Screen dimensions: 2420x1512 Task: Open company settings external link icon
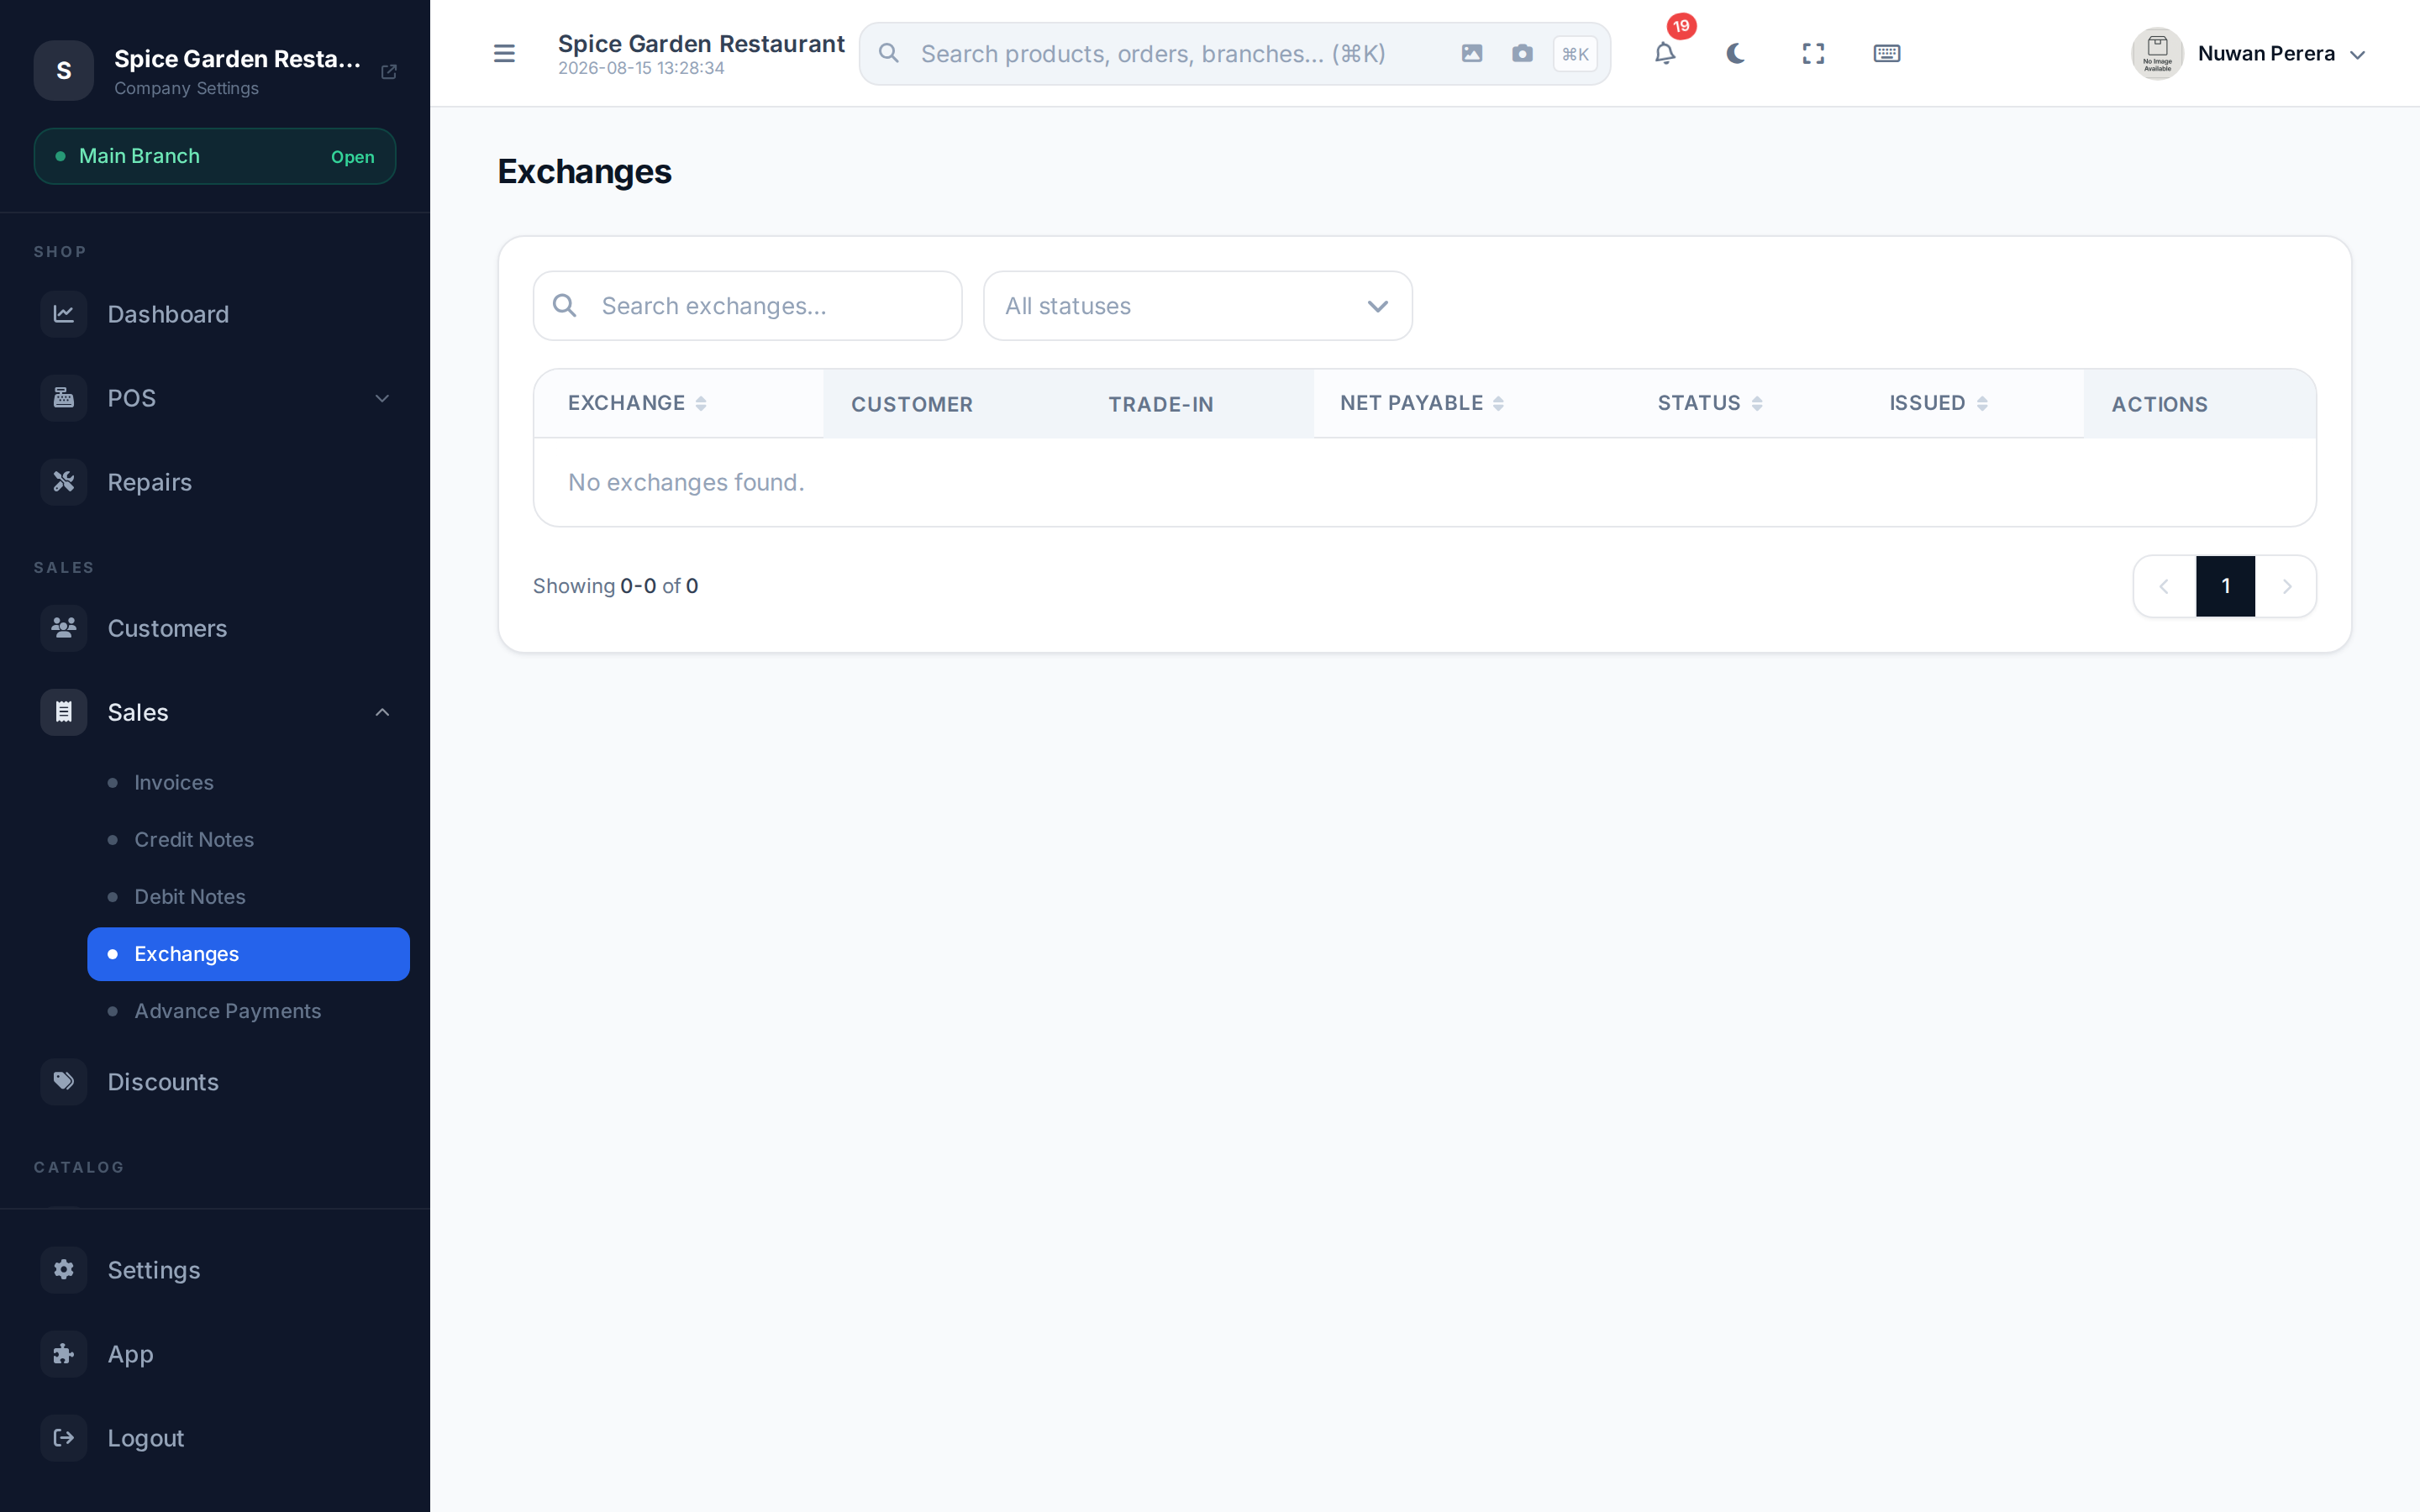[x=389, y=71]
